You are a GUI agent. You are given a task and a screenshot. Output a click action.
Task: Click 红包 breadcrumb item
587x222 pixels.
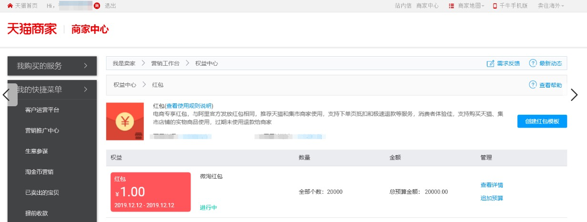coord(158,85)
